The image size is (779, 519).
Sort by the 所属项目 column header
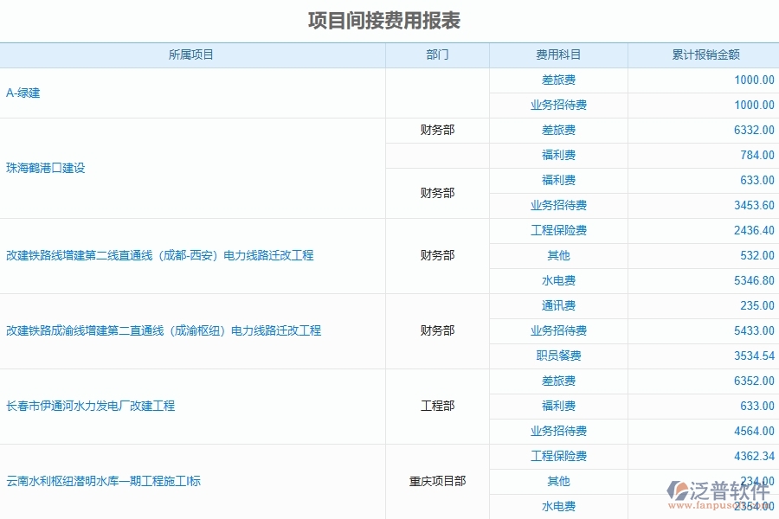[x=192, y=54]
